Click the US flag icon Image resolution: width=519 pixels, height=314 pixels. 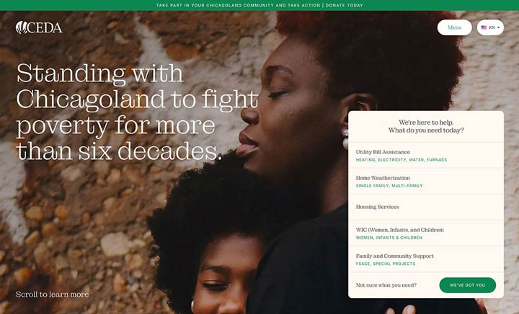pos(484,27)
